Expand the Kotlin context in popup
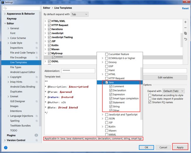The width and height of the screenshot is (191, 153). [x=103, y=127]
